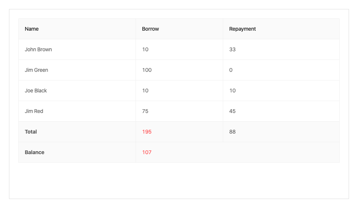Viewport: 358px width, 208px height.
Task: Click John Brown's repayment value 33
Action: tap(233, 49)
